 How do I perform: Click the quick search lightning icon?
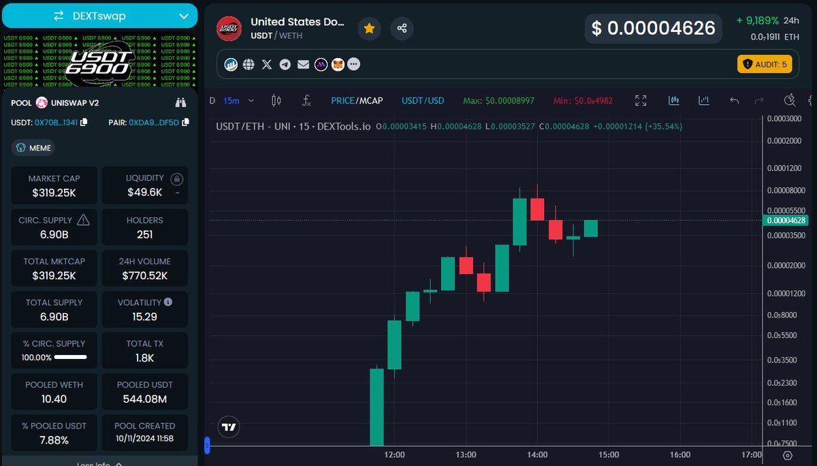790,101
